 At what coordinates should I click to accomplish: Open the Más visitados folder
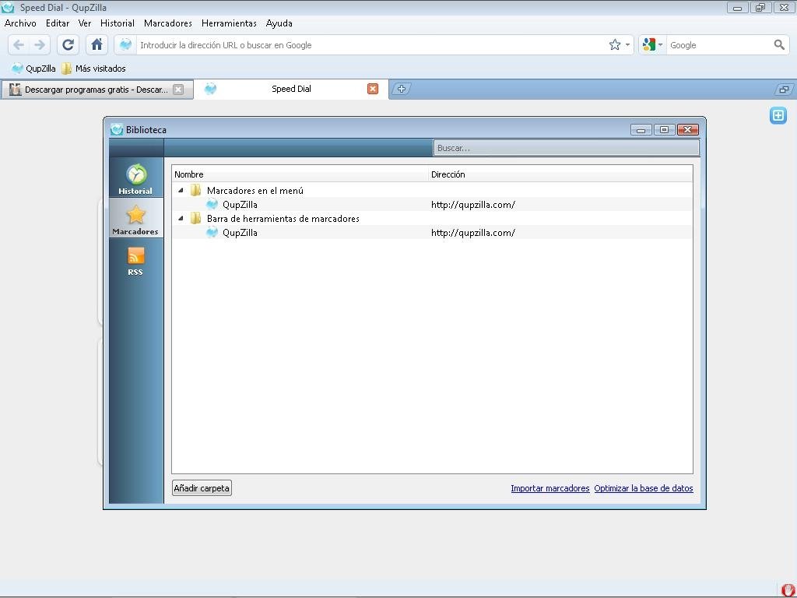[93, 69]
